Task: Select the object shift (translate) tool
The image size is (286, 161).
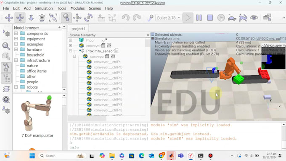Action: coord(77,18)
